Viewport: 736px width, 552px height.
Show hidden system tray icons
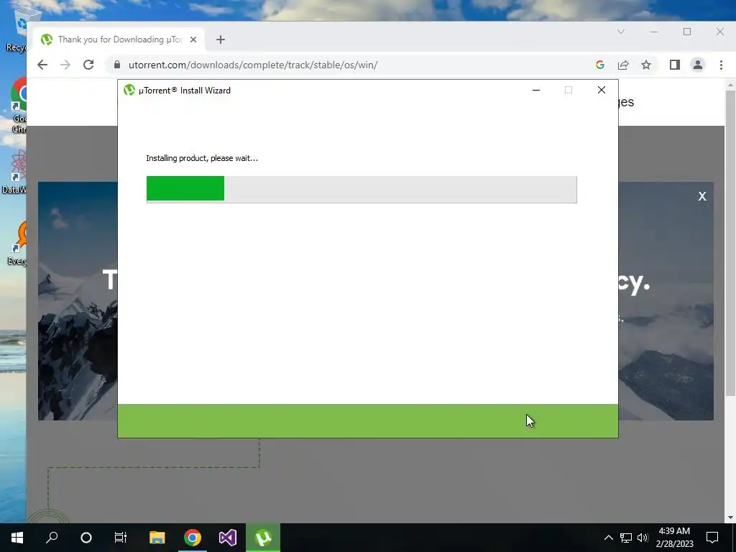point(608,538)
